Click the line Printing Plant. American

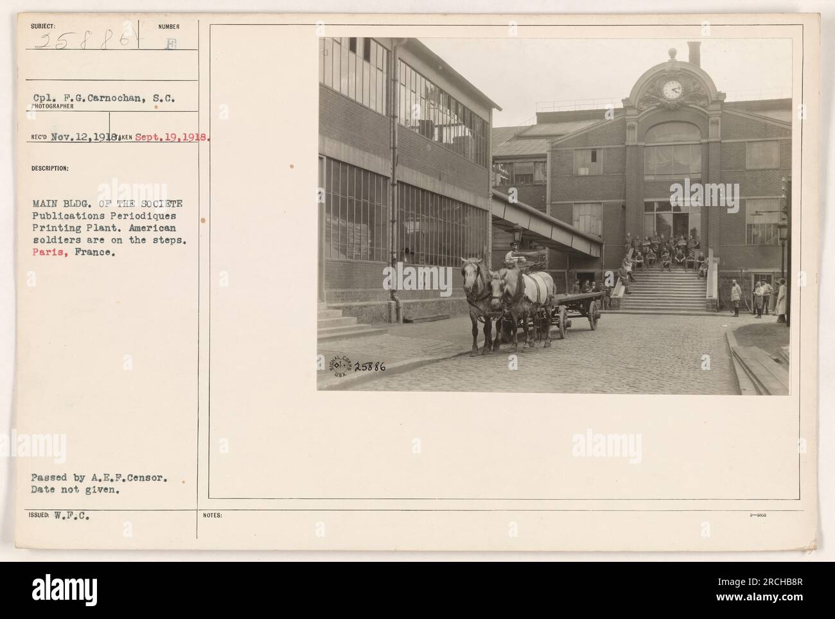point(106,228)
